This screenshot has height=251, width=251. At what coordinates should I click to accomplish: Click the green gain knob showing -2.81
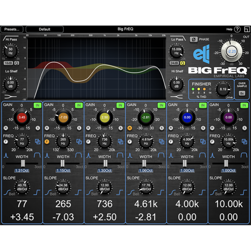[x=146, y=117]
